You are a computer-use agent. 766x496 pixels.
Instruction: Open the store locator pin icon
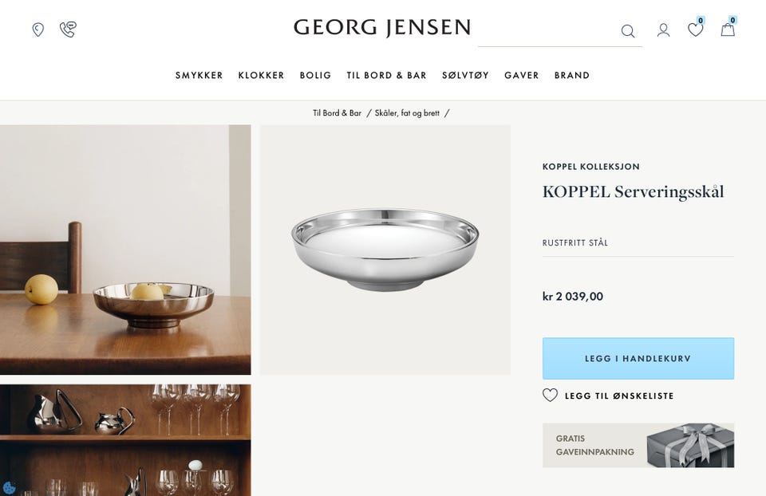coord(38,30)
